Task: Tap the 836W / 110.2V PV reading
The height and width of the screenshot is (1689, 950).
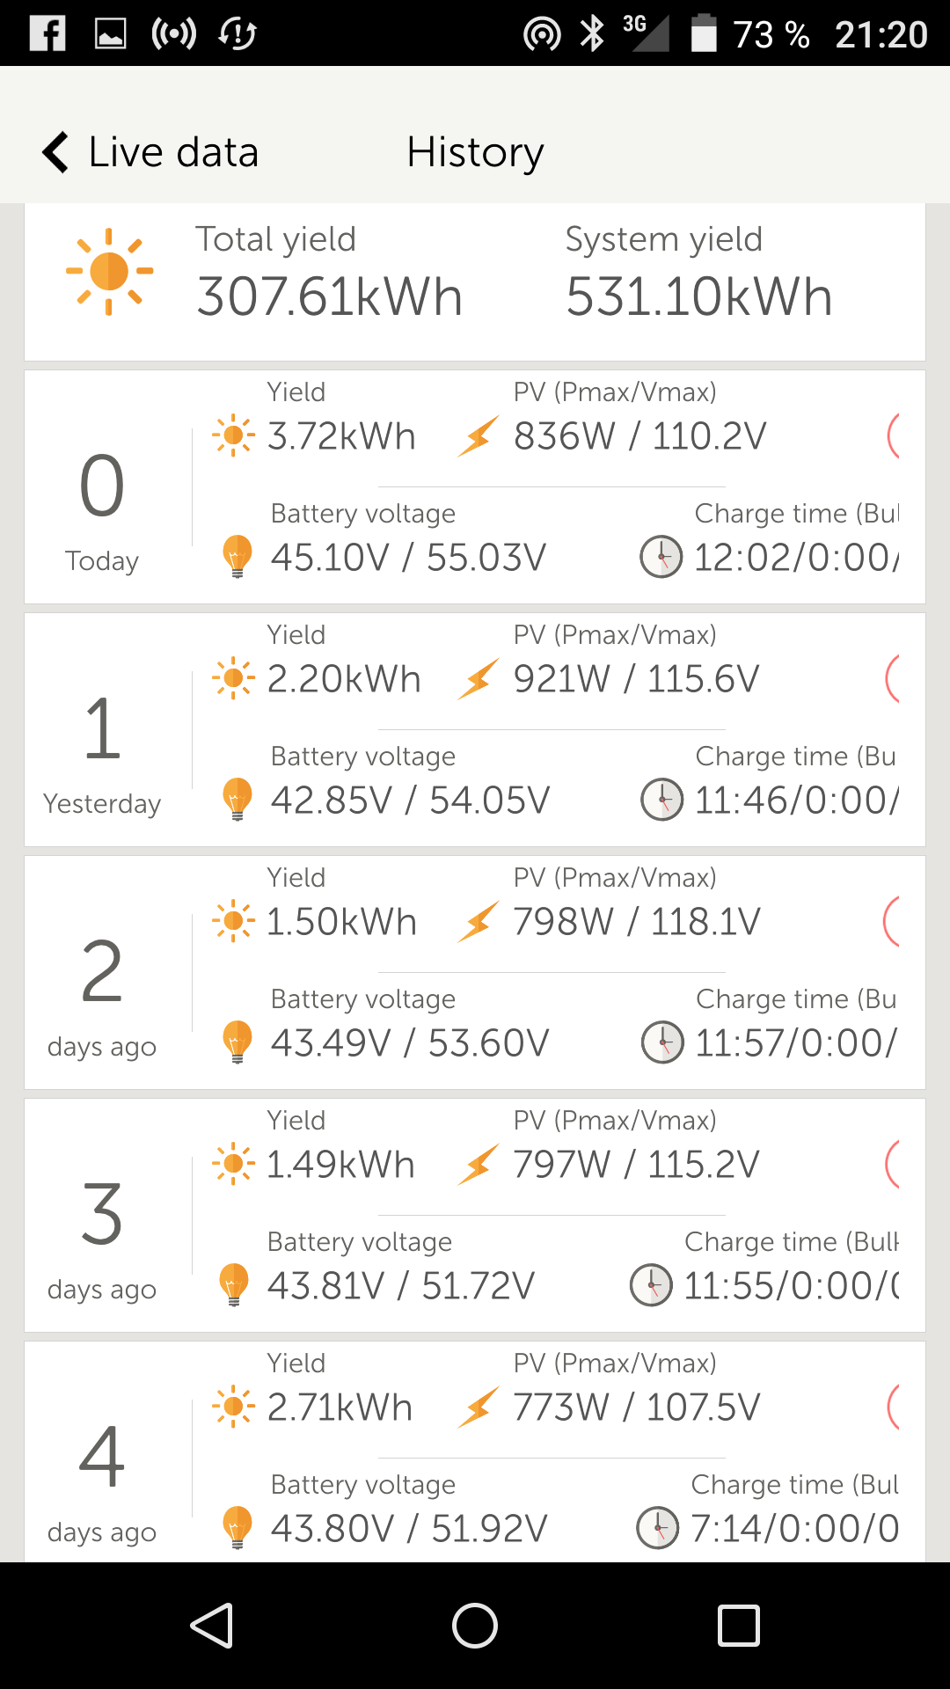Action: pyautogui.click(x=639, y=436)
